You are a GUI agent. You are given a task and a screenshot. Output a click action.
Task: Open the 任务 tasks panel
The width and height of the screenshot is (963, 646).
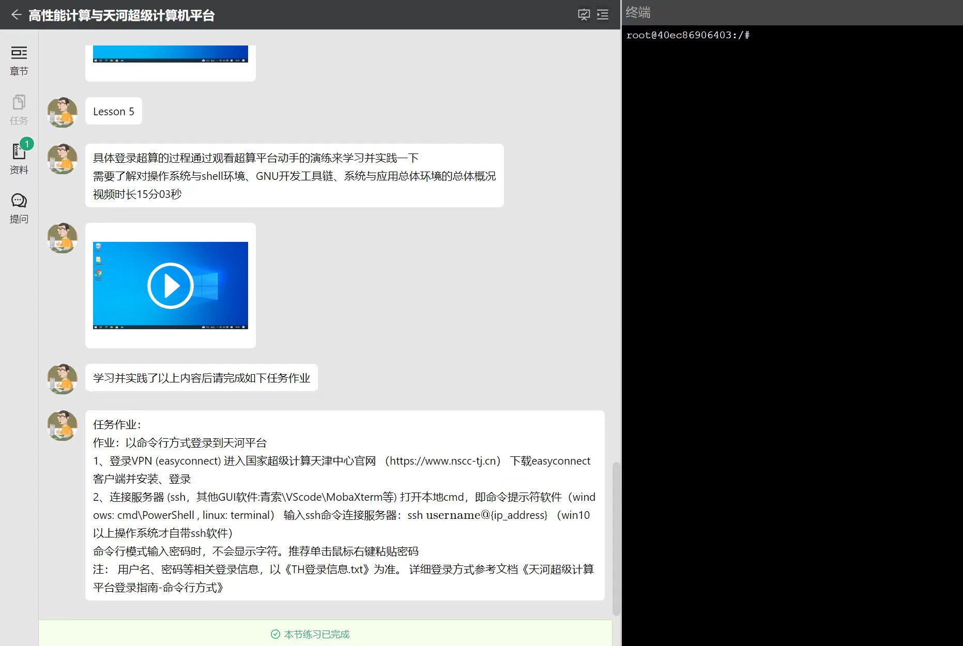(x=19, y=110)
